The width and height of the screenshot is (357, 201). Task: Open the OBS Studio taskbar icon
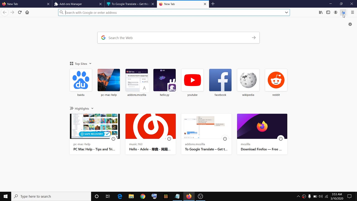click(200, 196)
